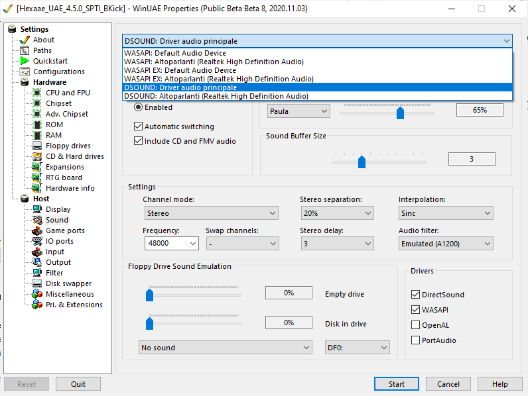Select the Enabled sound radio button
Screen dimensions: 528x396
click(138, 107)
